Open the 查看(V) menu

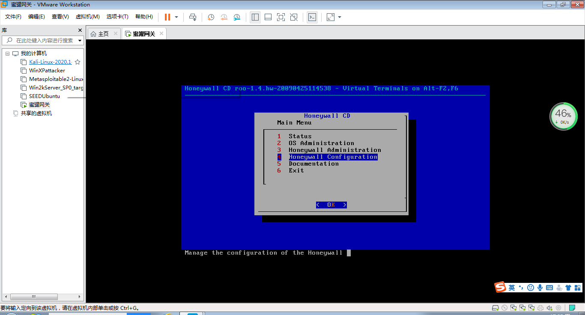pos(60,17)
